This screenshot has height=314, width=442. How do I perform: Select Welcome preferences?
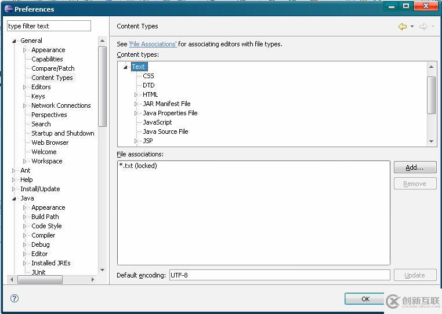[44, 152]
